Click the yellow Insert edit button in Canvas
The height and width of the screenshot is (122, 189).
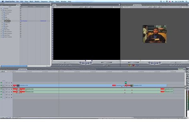pyautogui.click(x=129, y=65)
